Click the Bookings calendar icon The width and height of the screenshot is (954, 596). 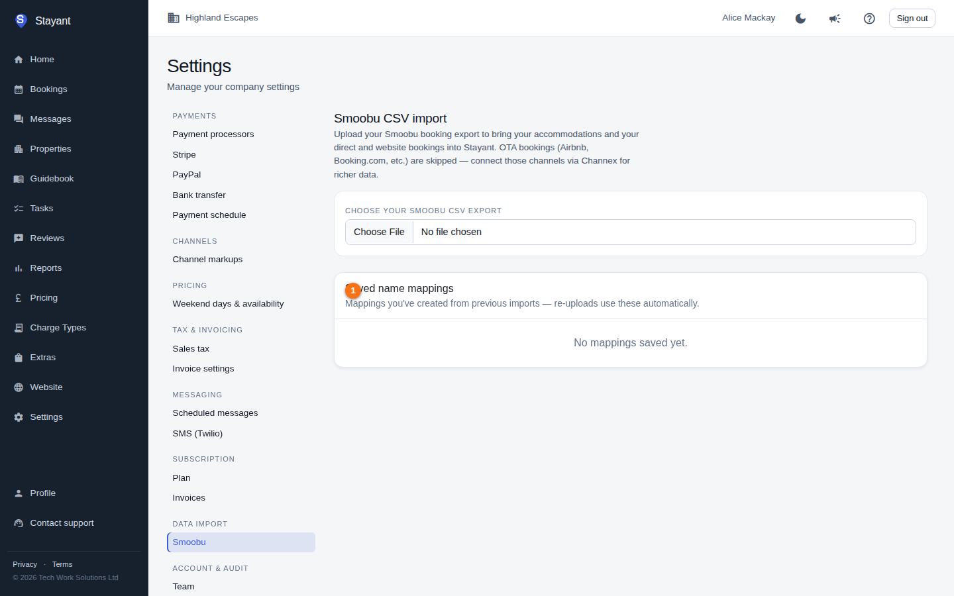point(19,89)
